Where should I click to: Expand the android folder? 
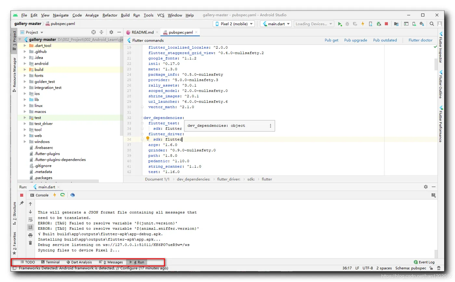click(25, 64)
